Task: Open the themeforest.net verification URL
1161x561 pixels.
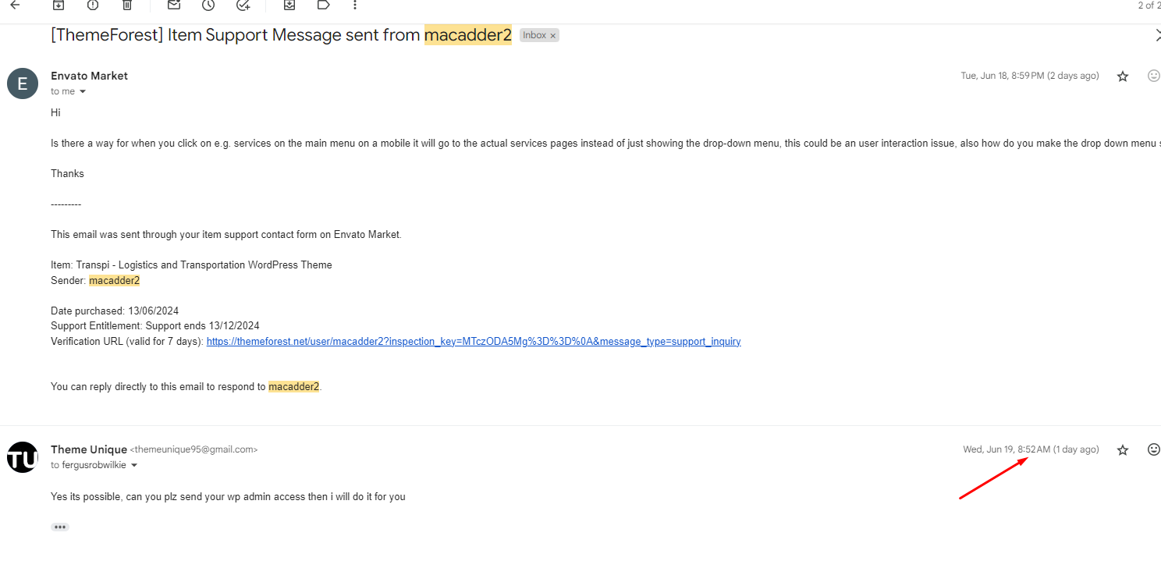Action: tap(474, 341)
